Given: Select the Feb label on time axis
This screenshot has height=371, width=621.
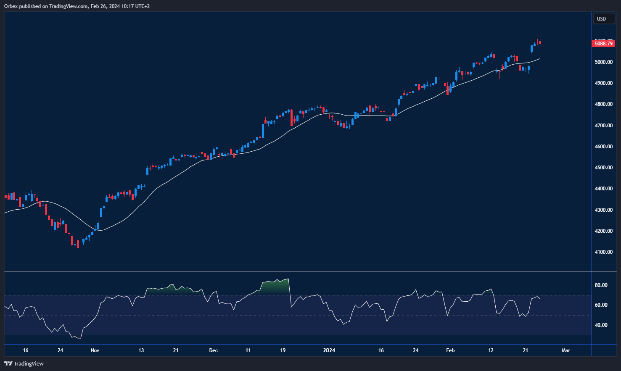Looking at the screenshot, I should click(x=451, y=350).
